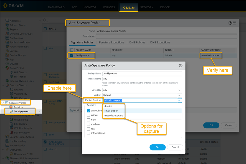Image resolution: width=246 pixels, height=164 pixels.
Task: Click the Anti-Spyware shield icon in sidebar
Action: pos(11,111)
